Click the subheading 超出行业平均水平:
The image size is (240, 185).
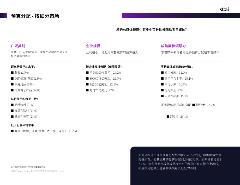23,67
